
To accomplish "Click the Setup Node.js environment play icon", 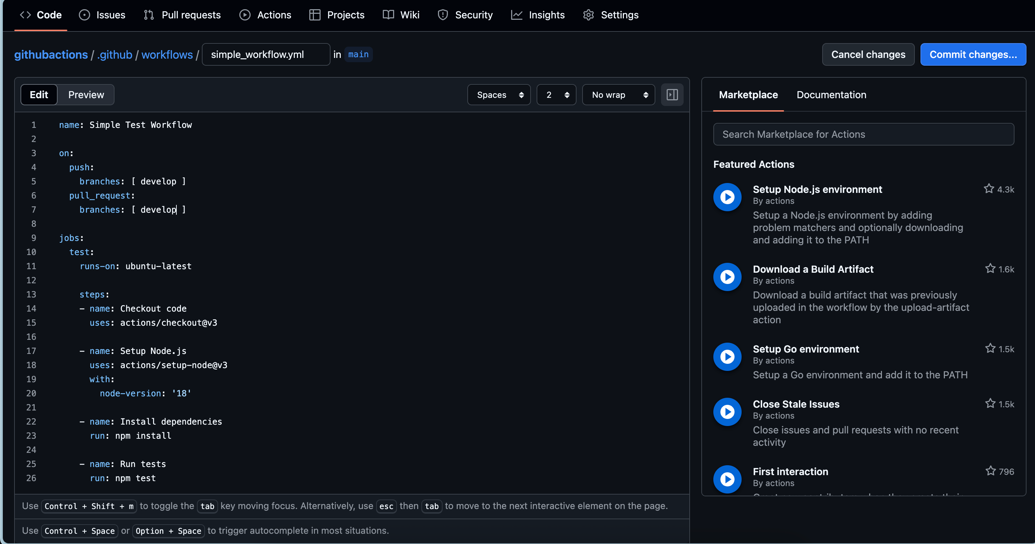I will click(x=727, y=197).
